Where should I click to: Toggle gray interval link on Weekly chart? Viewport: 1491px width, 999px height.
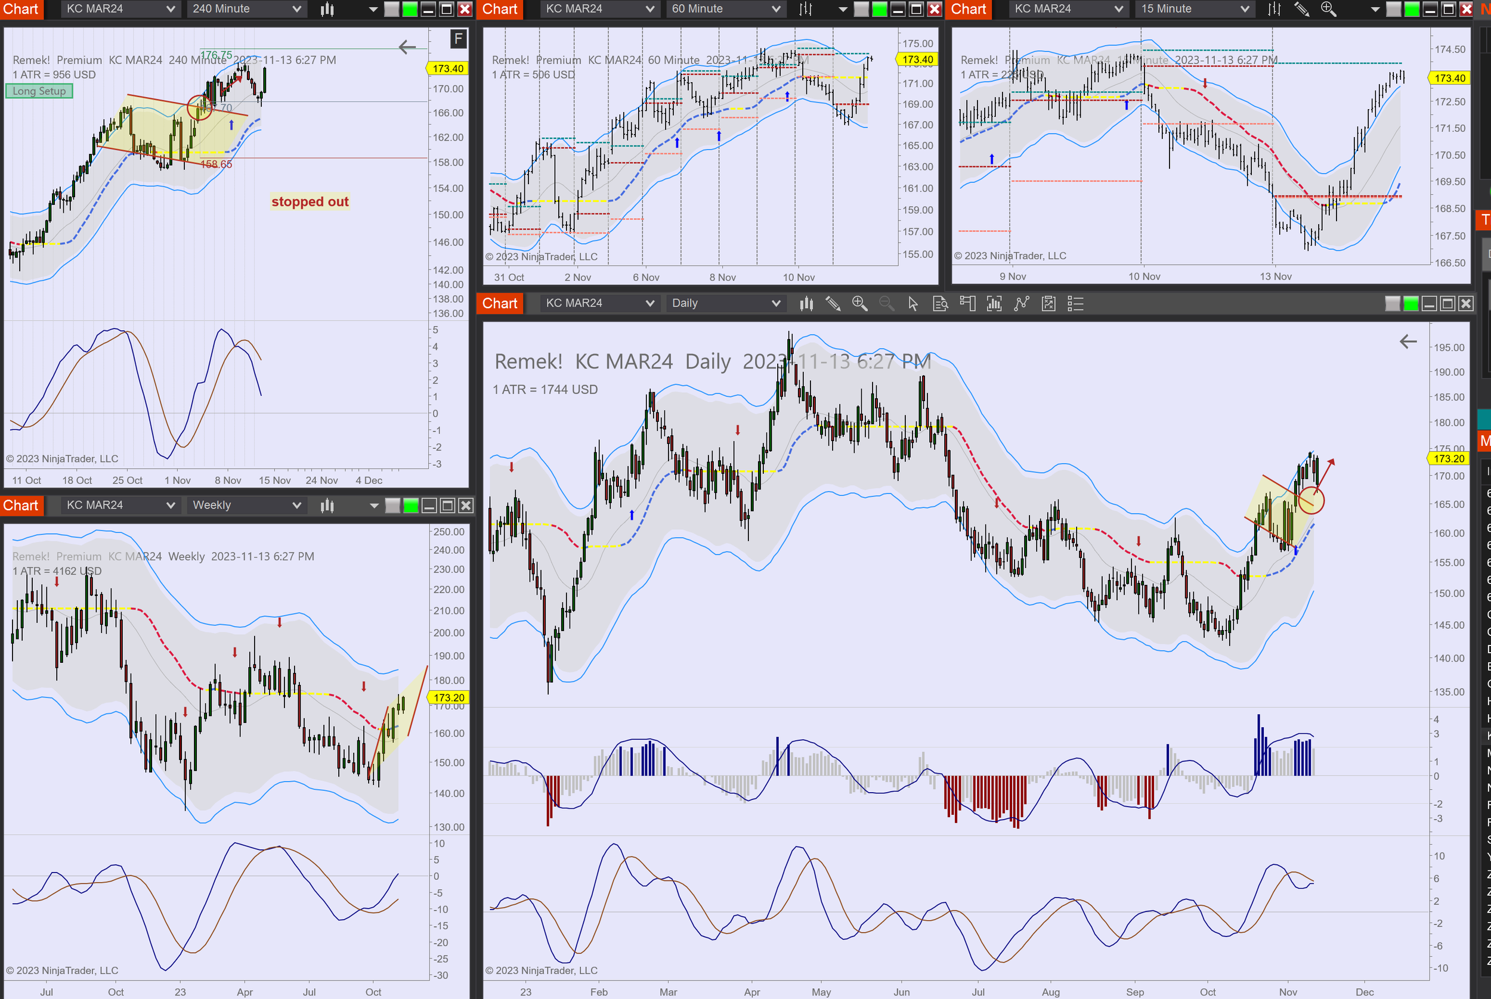click(x=392, y=506)
